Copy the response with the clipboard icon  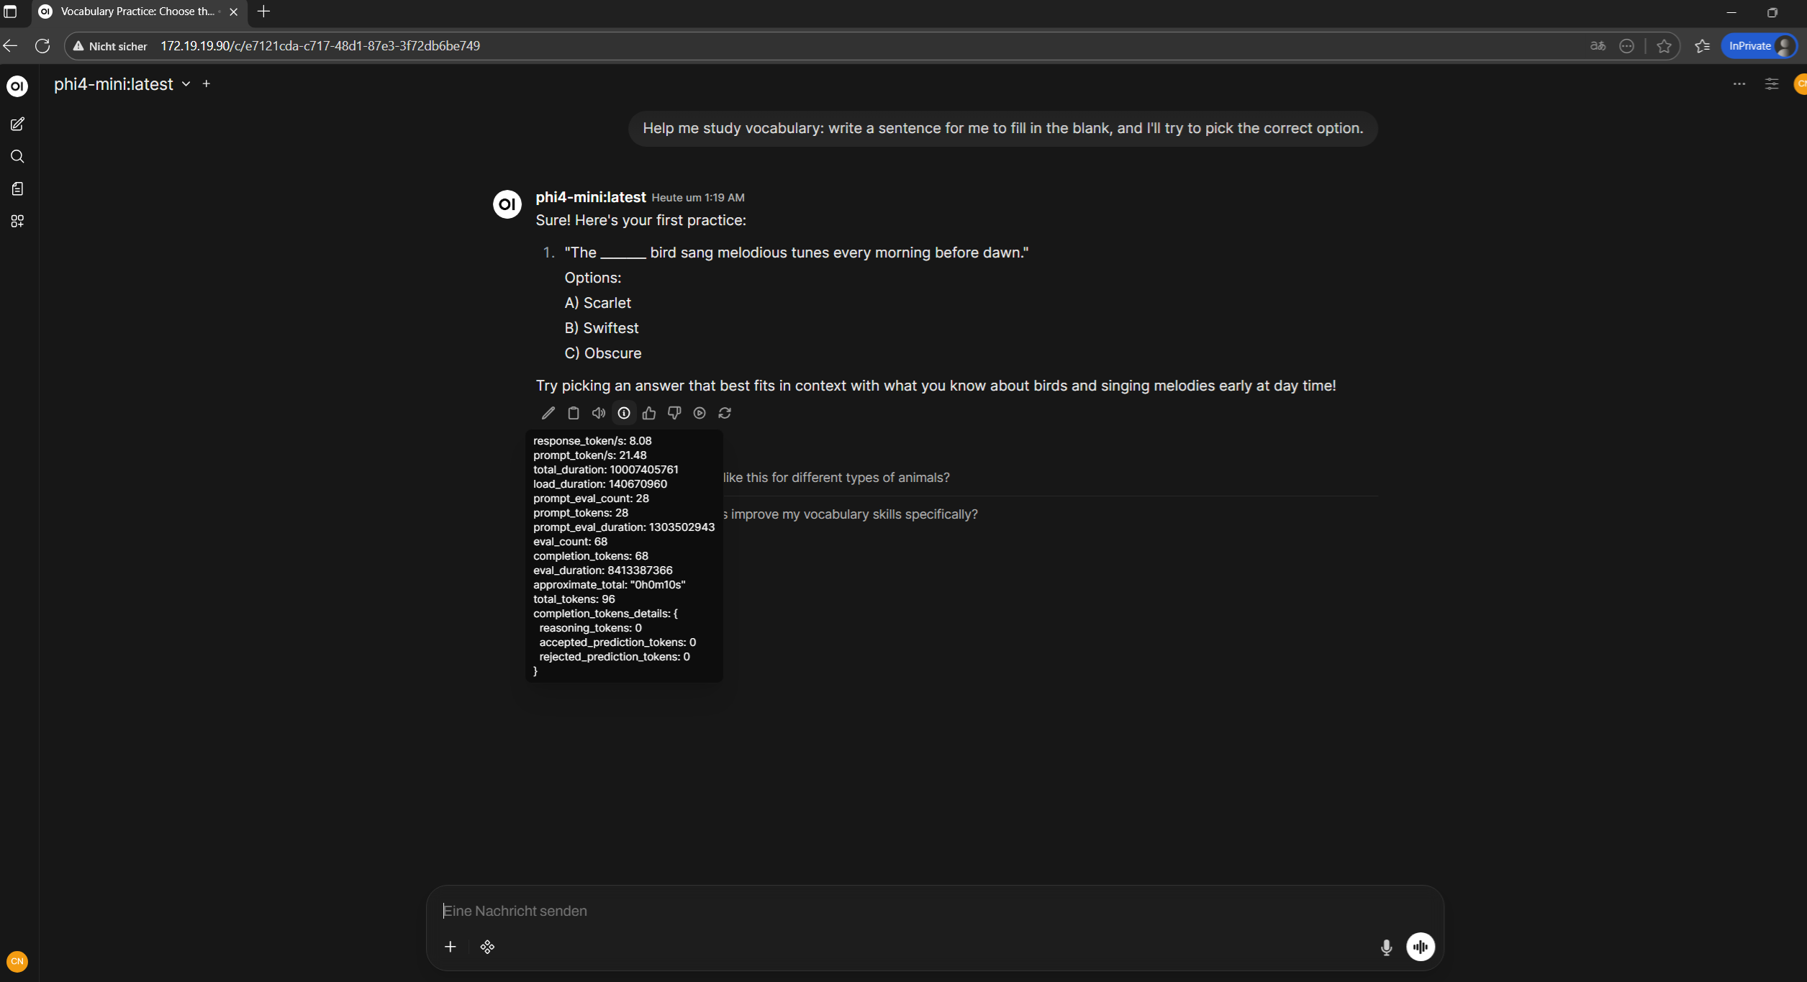click(x=574, y=413)
